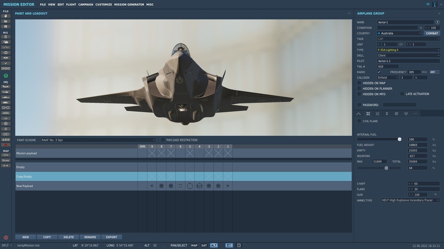This screenshot has width=444, height=249.
Task: Open the CALLSIGN dropdown showing Enfield
Action: click(x=388, y=78)
